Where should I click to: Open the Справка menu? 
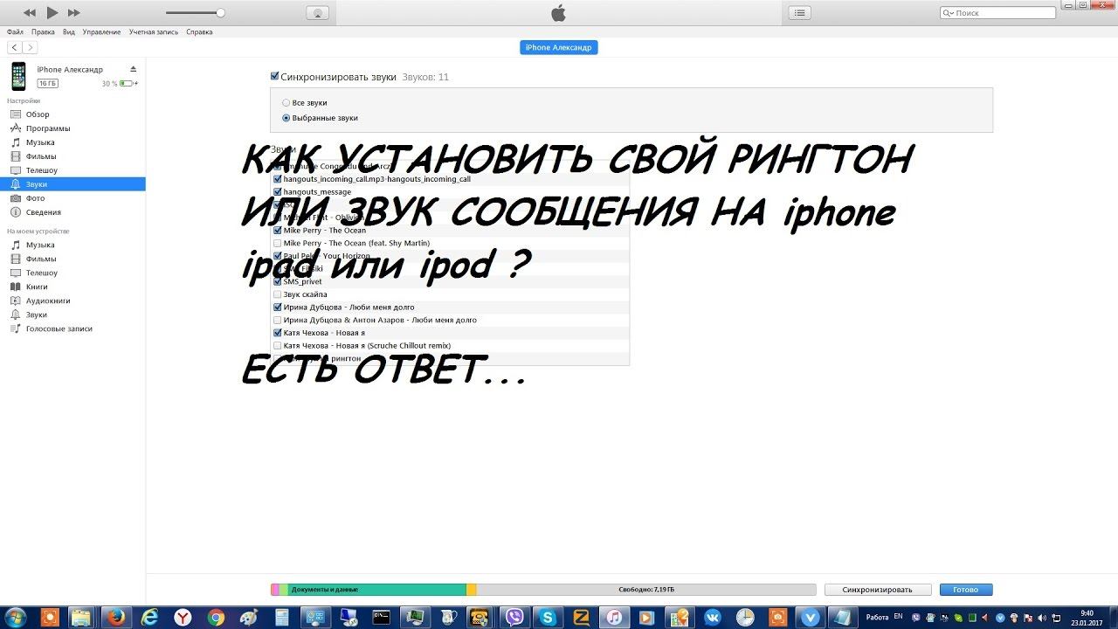point(199,32)
